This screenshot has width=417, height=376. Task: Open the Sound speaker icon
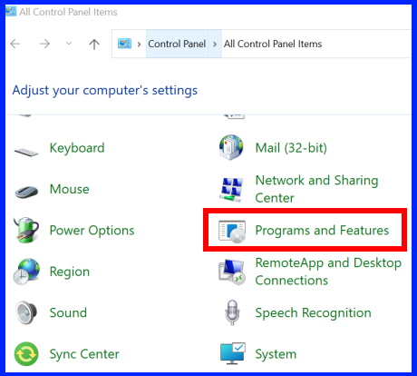[x=26, y=312]
